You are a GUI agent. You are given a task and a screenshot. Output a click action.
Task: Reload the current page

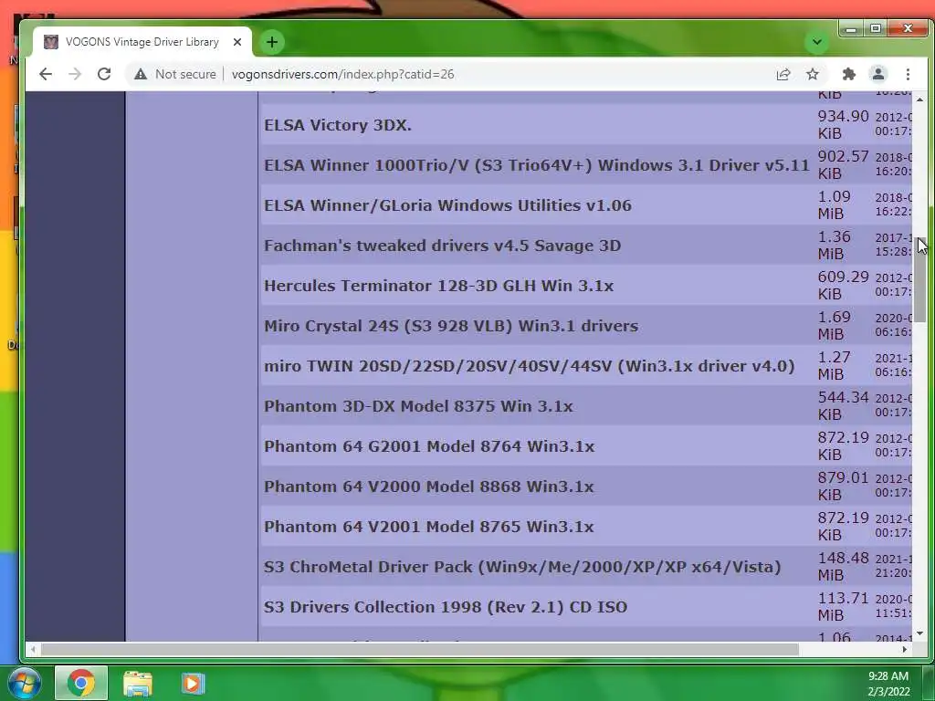[104, 74]
